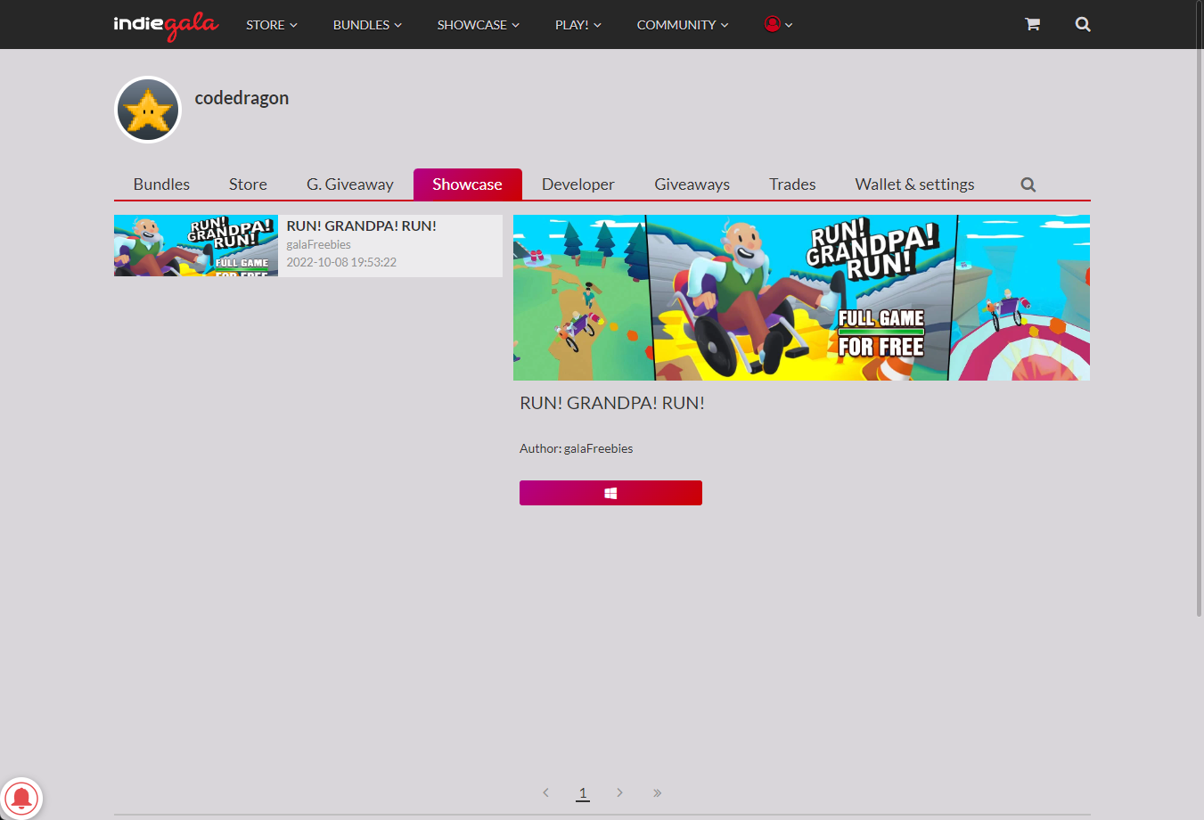Click RUN! GRANDPA! RUN! list item title

point(361,225)
